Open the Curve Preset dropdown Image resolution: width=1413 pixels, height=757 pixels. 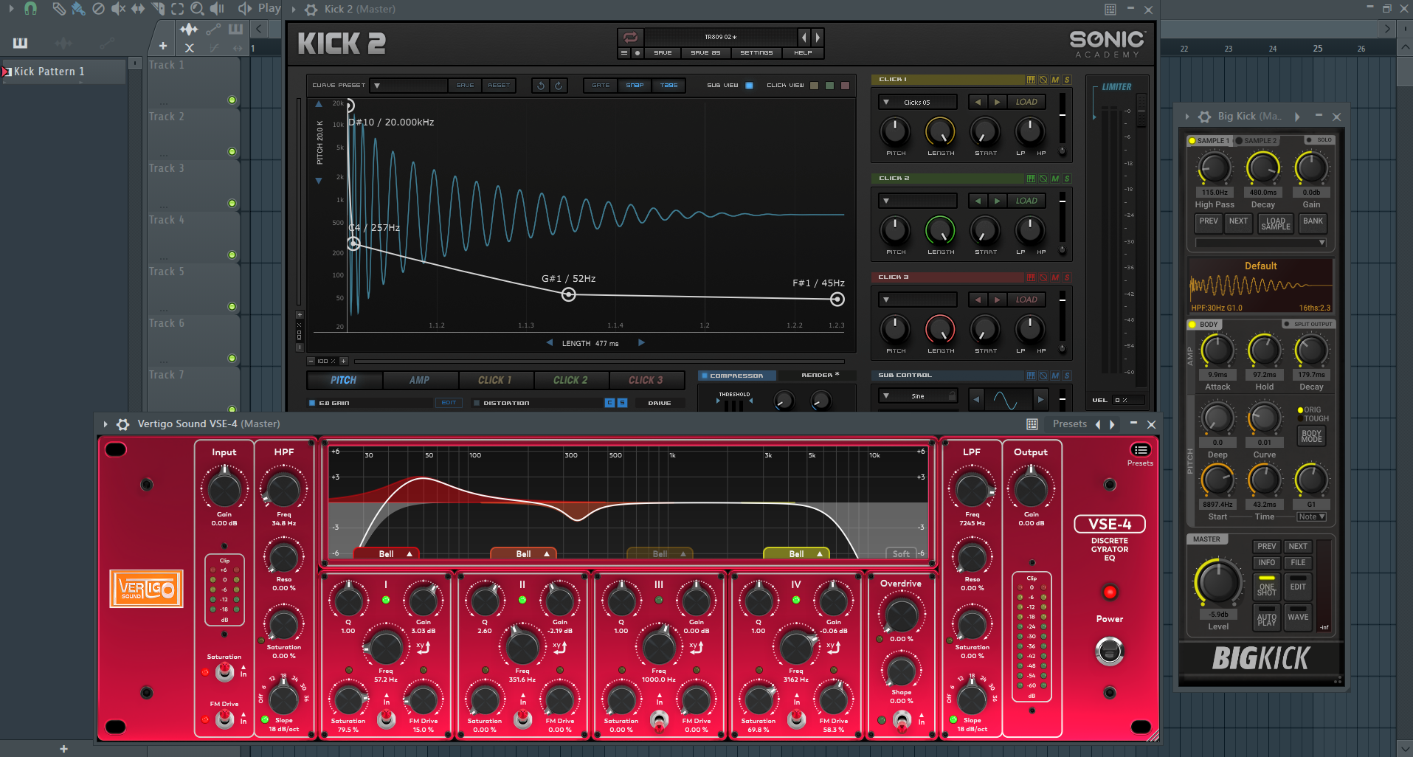point(408,86)
